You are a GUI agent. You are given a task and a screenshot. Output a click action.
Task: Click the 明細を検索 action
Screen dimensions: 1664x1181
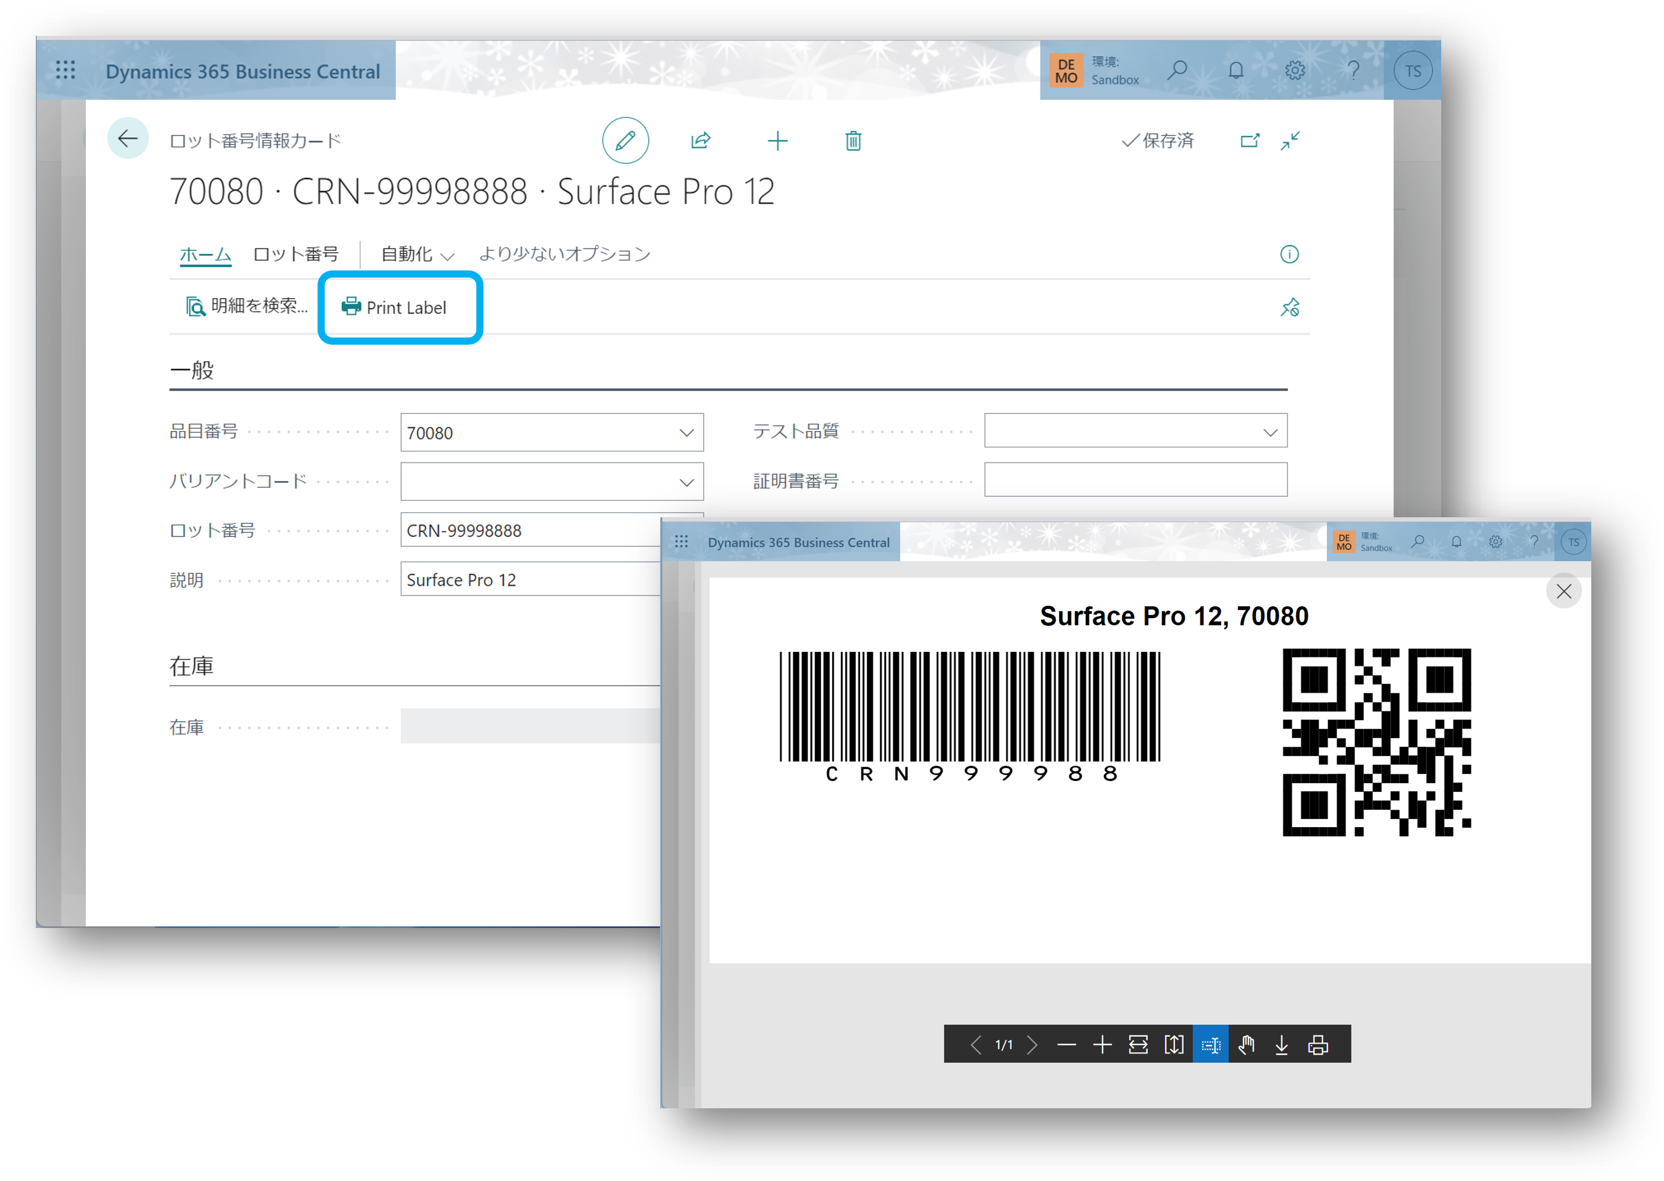(x=247, y=306)
